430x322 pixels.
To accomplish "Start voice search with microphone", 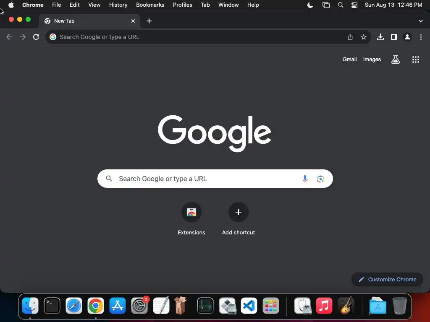I will (x=305, y=179).
